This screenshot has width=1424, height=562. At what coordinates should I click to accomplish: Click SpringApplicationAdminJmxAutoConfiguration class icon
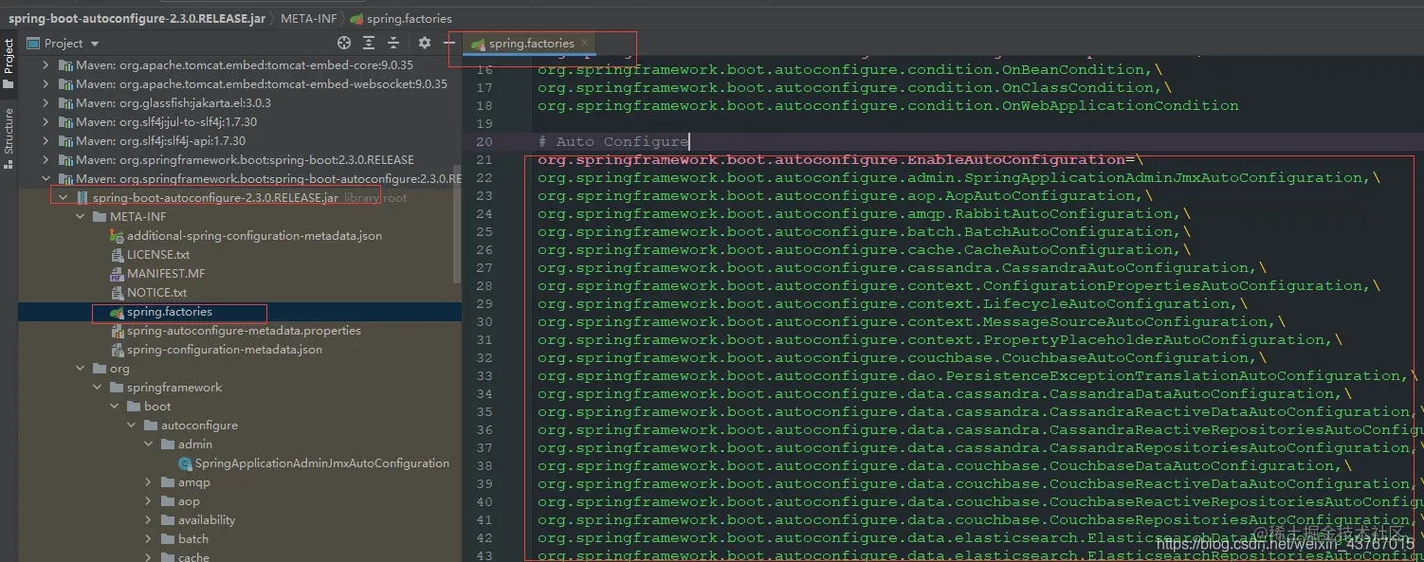click(185, 463)
